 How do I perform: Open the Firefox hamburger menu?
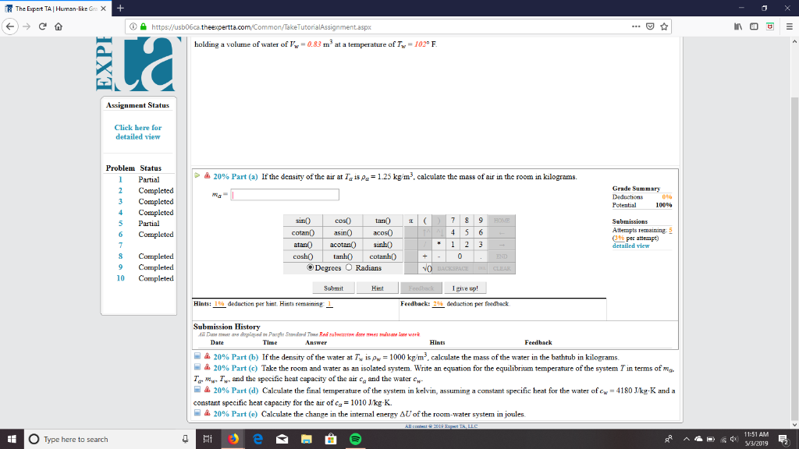pyautogui.click(x=791, y=24)
